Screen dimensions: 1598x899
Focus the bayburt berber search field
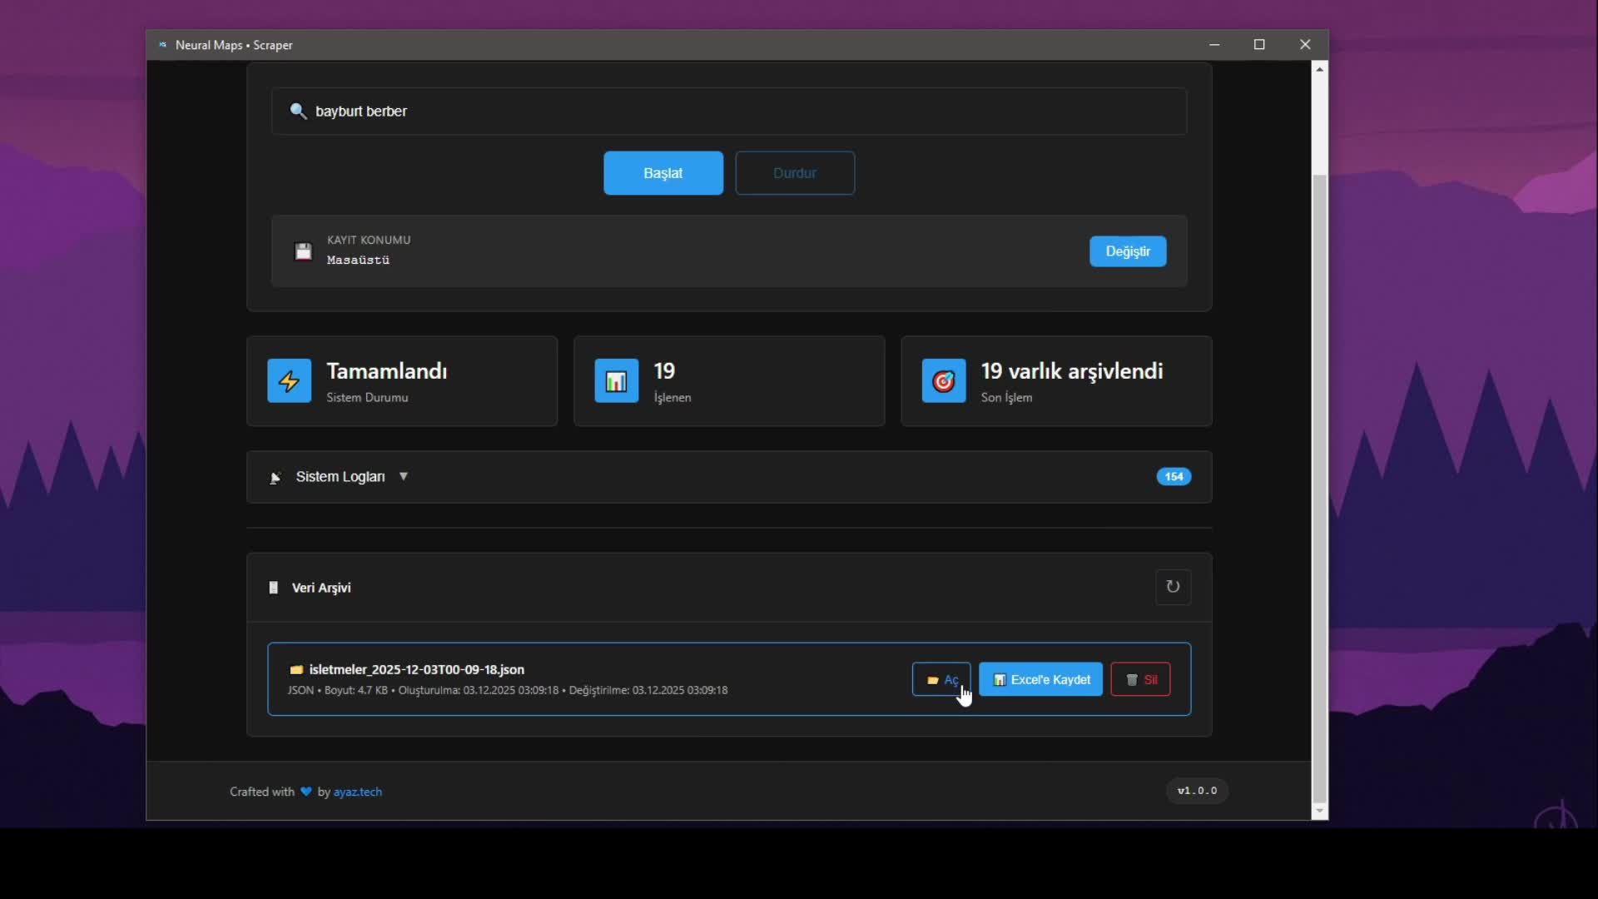tap(729, 111)
